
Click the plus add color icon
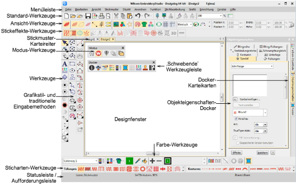152,161
